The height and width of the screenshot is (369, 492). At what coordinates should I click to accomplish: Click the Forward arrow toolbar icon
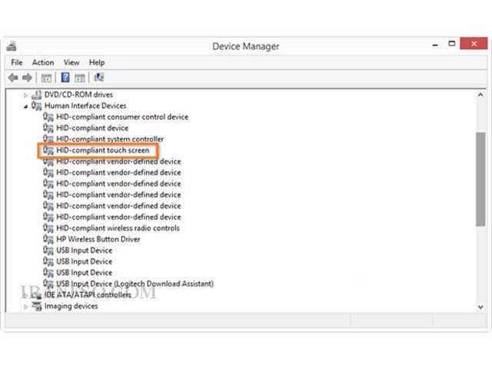[x=28, y=78]
